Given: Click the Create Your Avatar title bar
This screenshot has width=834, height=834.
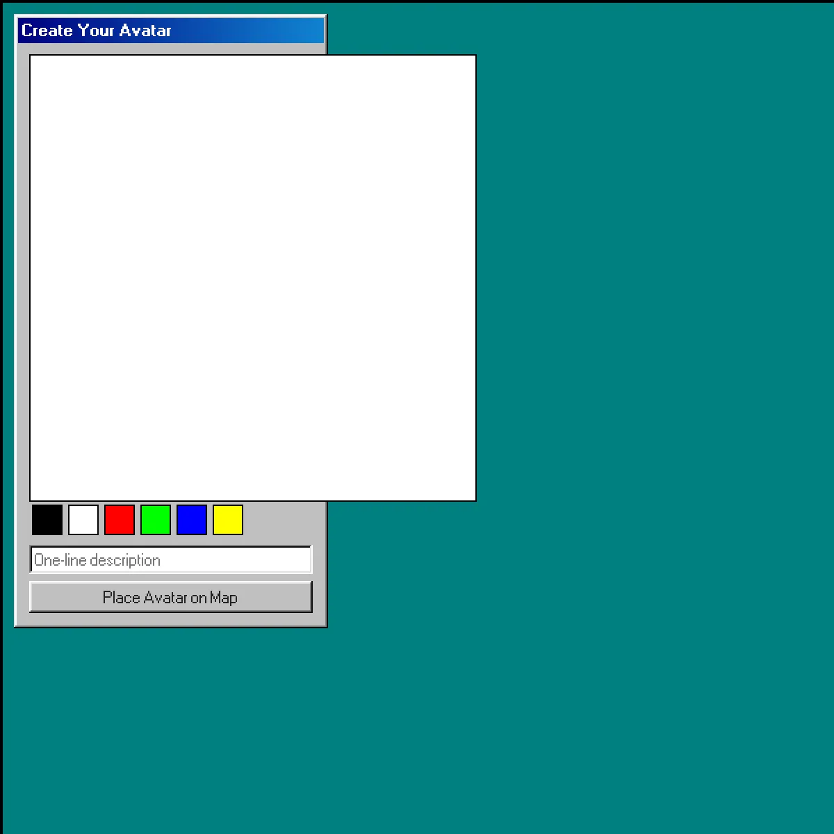Looking at the screenshot, I should click(171, 31).
